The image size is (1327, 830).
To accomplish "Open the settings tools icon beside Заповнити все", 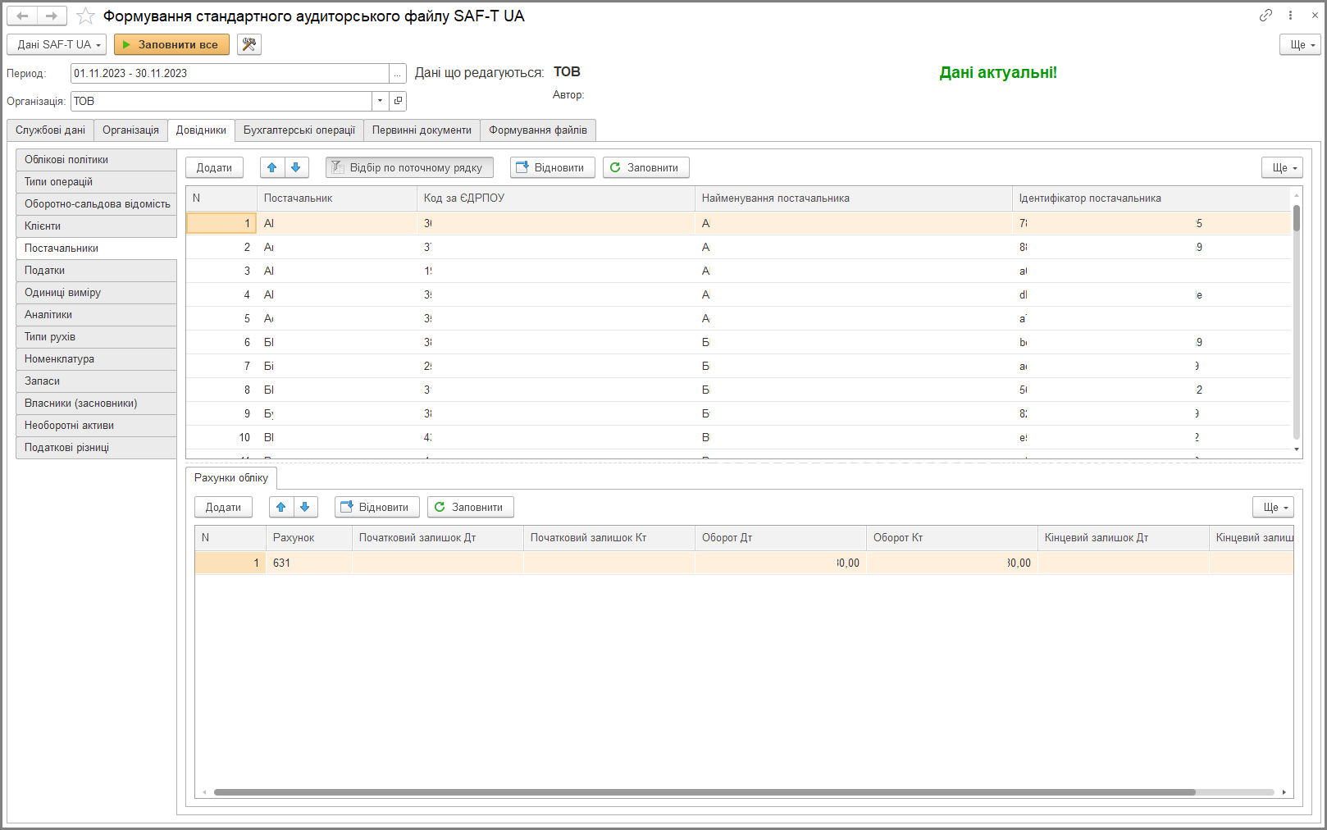I will click(x=249, y=44).
